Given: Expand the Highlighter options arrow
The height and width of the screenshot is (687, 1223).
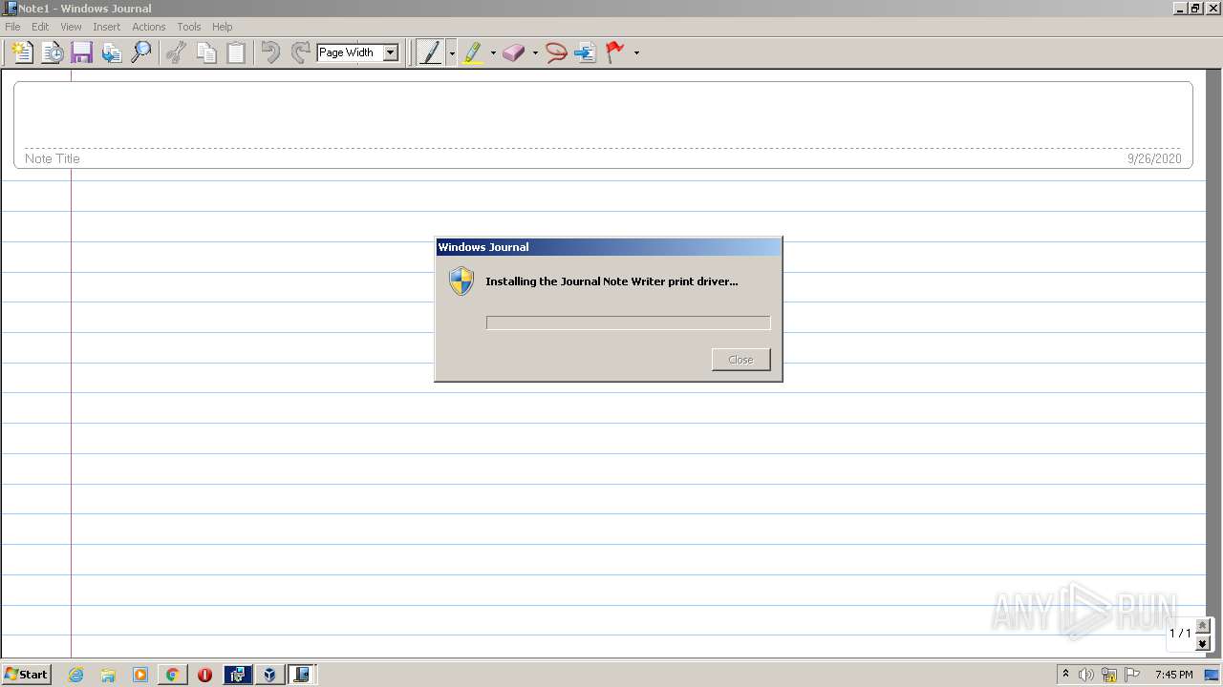Looking at the screenshot, I should point(493,53).
